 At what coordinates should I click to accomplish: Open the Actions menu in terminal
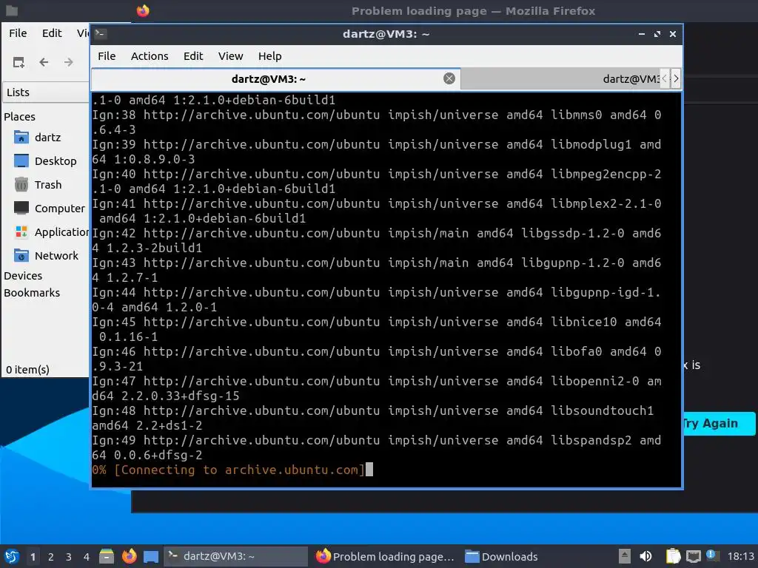[x=150, y=56]
